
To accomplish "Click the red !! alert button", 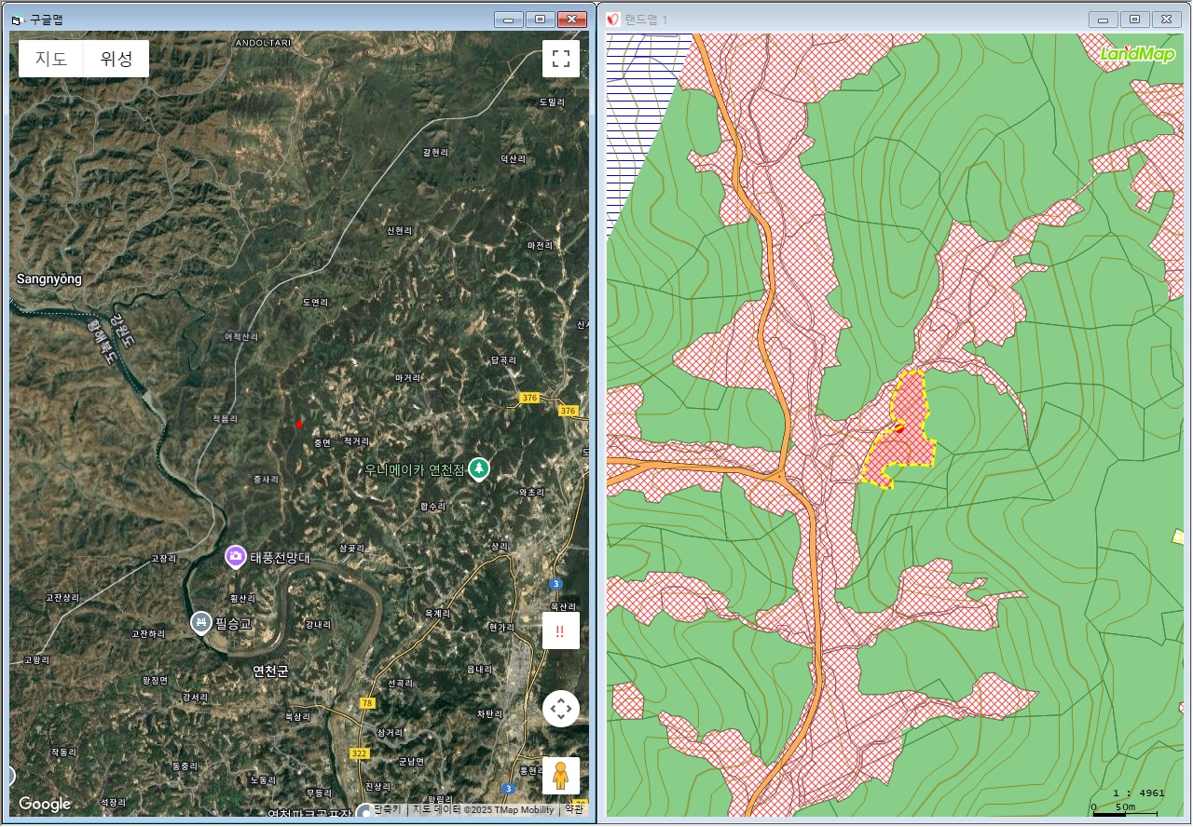I will click(x=560, y=630).
